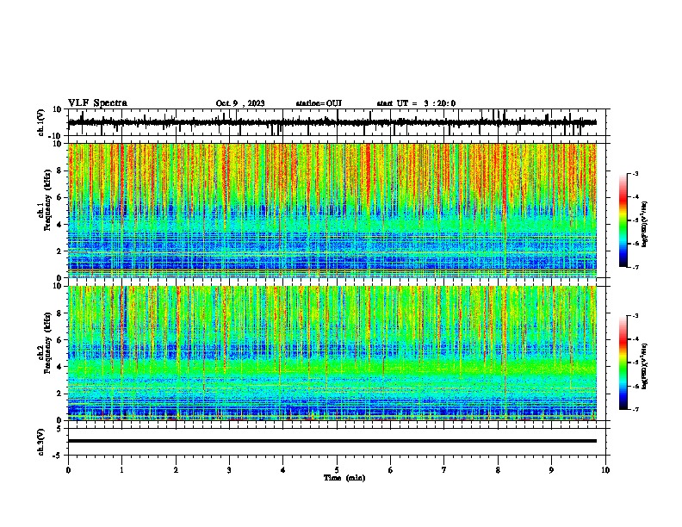Click the -3 label on ch.2 color bar
The image size is (682, 527).
635,316
